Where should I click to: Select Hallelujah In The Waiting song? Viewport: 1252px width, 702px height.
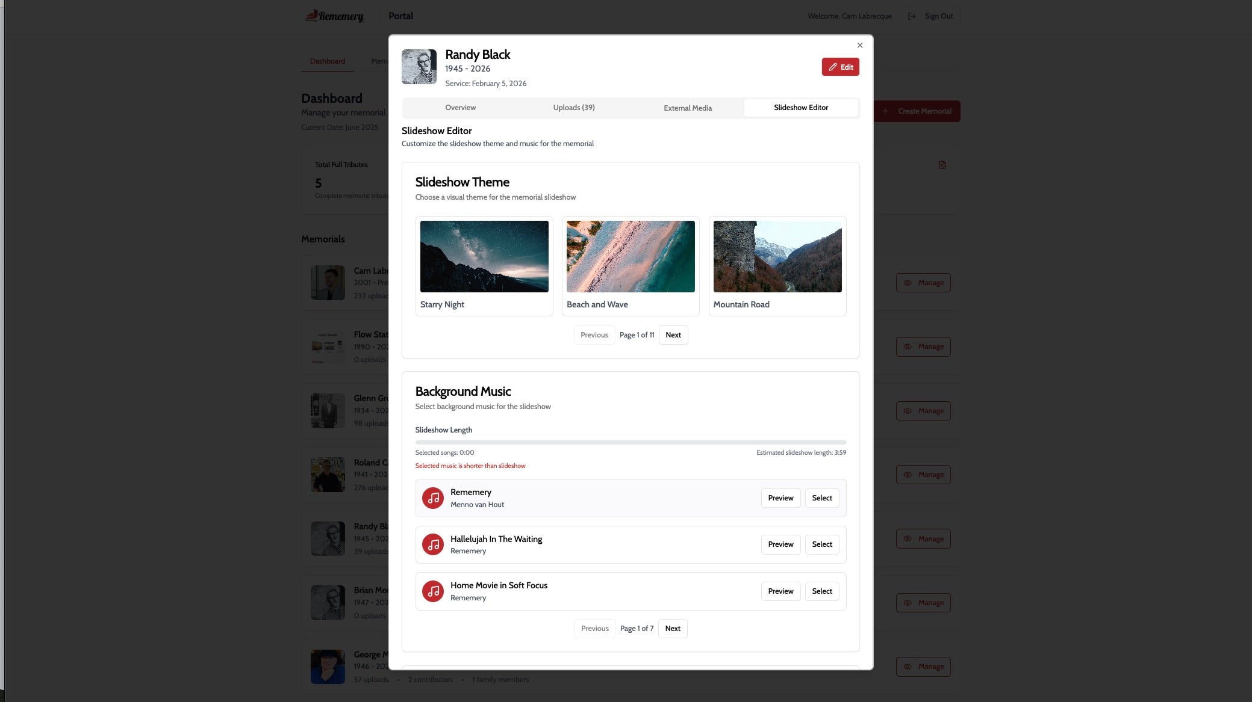point(821,544)
